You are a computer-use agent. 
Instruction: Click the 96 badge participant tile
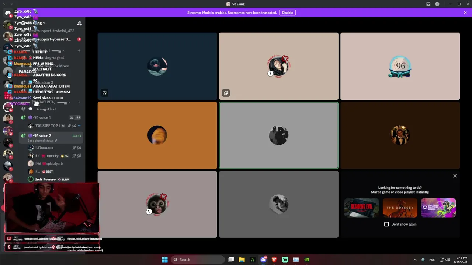coord(400,66)
